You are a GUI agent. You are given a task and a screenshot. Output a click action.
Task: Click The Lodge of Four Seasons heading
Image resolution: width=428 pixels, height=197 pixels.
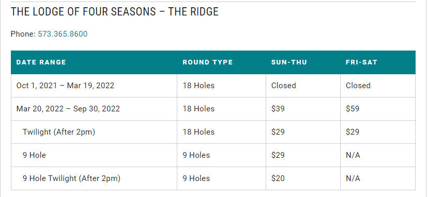[x=115, y=12]
